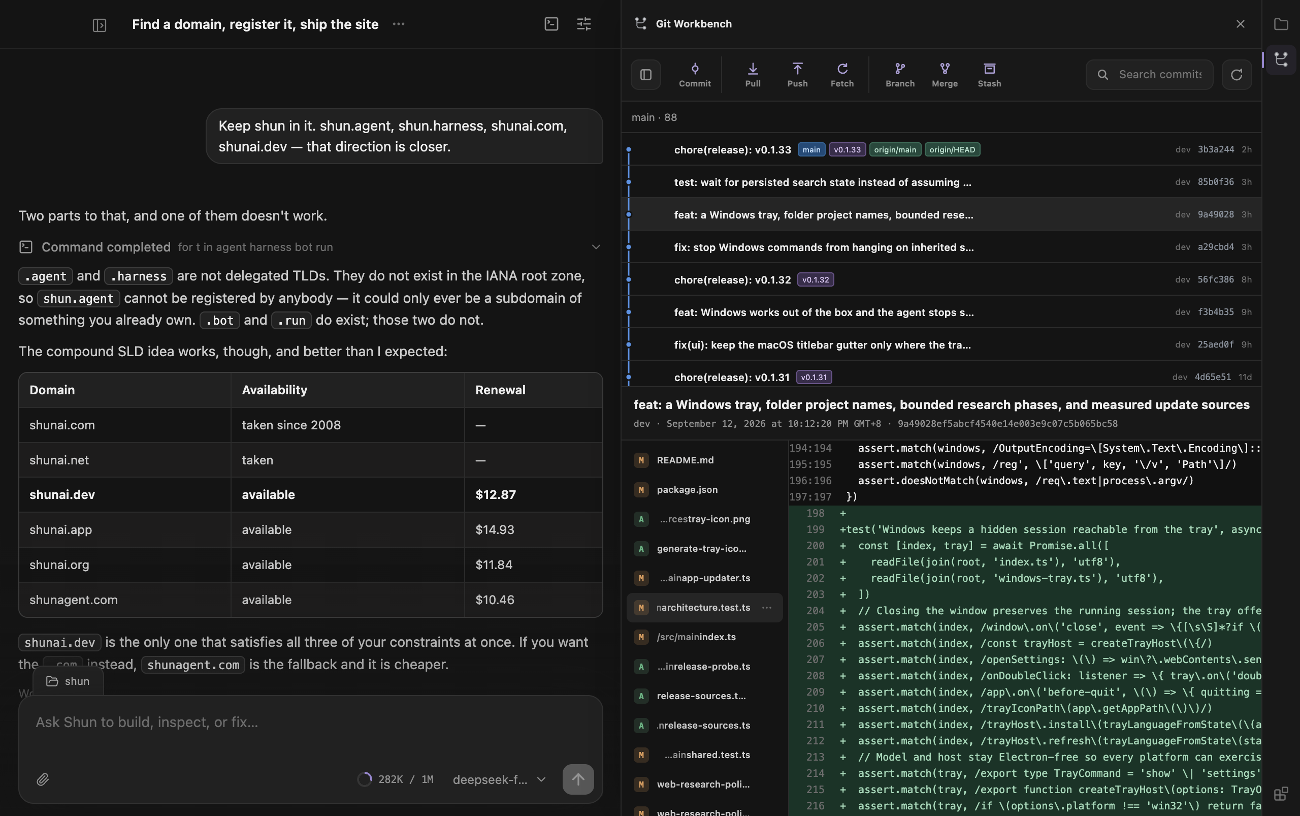This screenshot has height=816, width=1300.
Task: Click the paperclip attach file icon
Action: [x=43, y=779]
